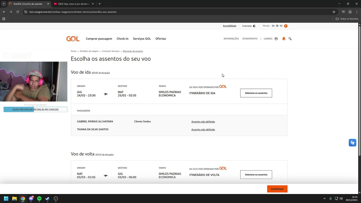This screenshot has height=203, width=361.
Task: Open File Explorer from the taskbar
Action: [14, 198]
